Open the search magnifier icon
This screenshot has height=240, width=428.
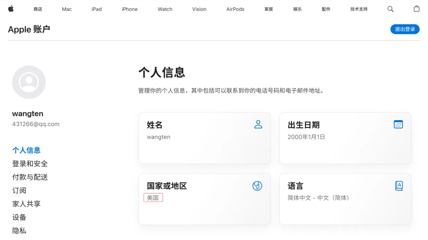391,9
